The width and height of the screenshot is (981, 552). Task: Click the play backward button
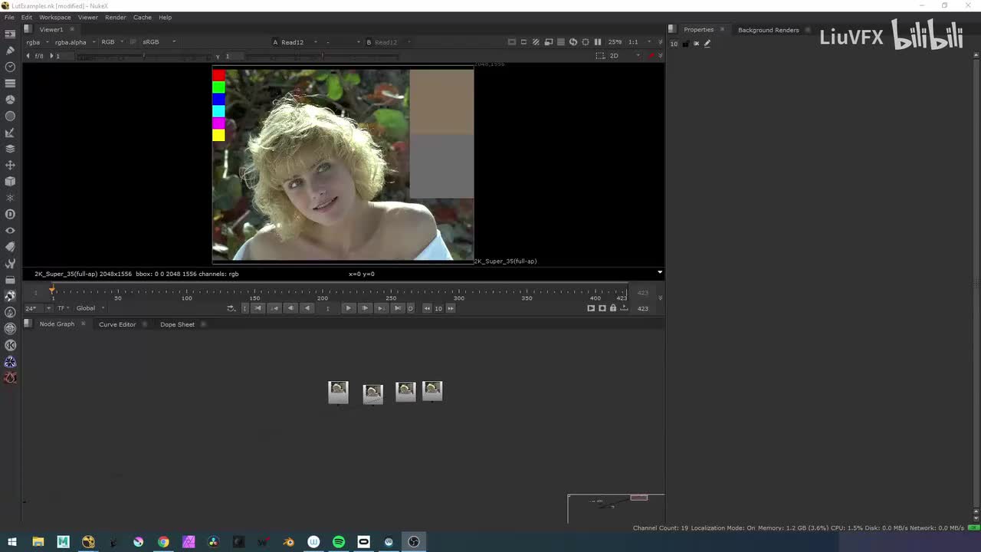click(x=307, y=308)
